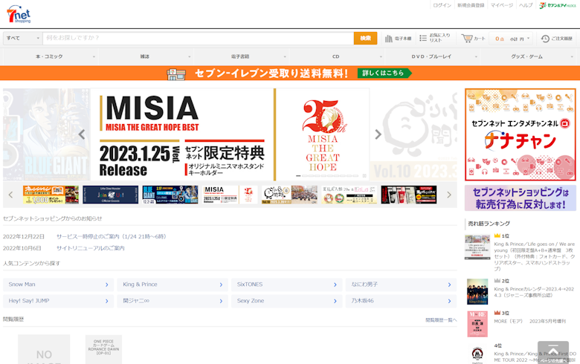Image resolution: width=580 pixels, height=364 pixels.
Task: Click the faded BLUE GIANT side banner
Action: click(x=46, y=134)
